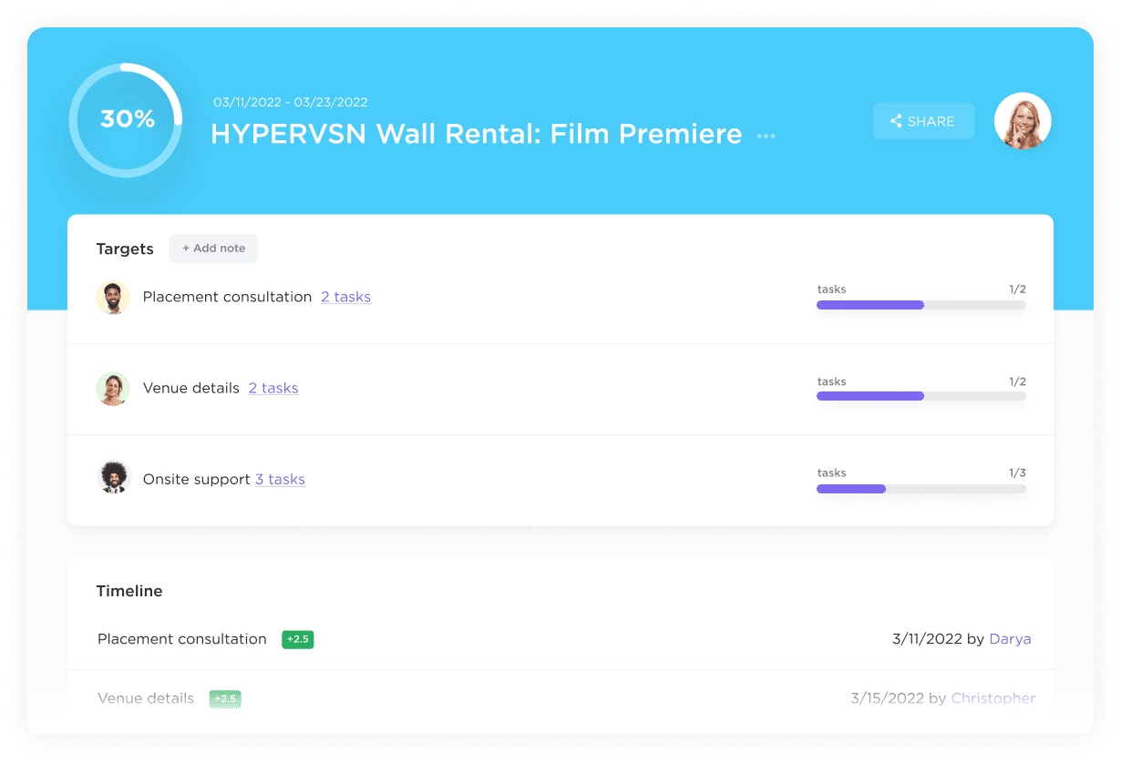Click the +2.5 badge for Placement consultation timeline
This screenshot has height=762, width=1121.
(x=298, y=639)
